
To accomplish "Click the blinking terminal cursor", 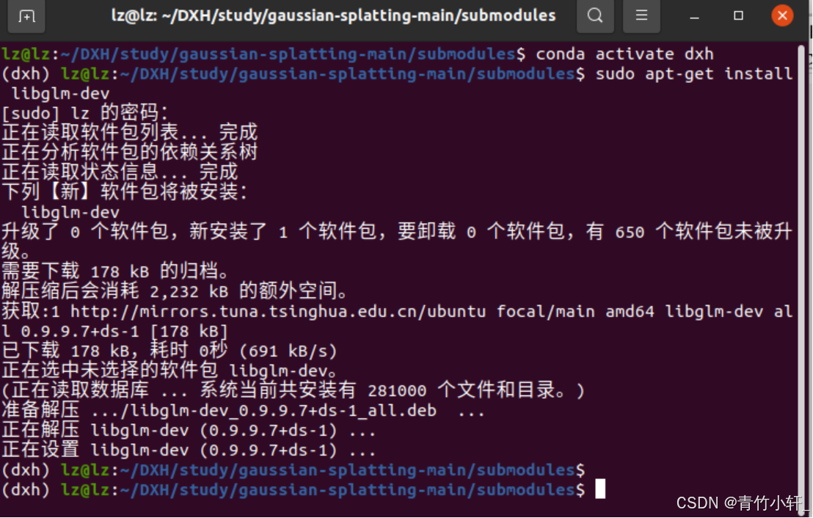I will (600, 489).
